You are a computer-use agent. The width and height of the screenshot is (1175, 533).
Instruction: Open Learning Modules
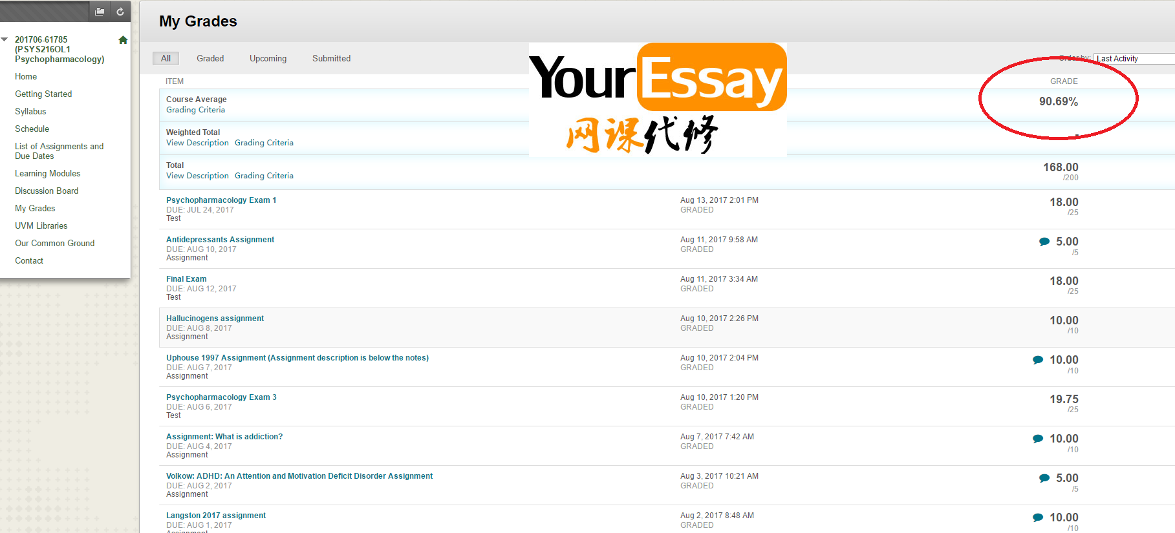tap(47, 173)
